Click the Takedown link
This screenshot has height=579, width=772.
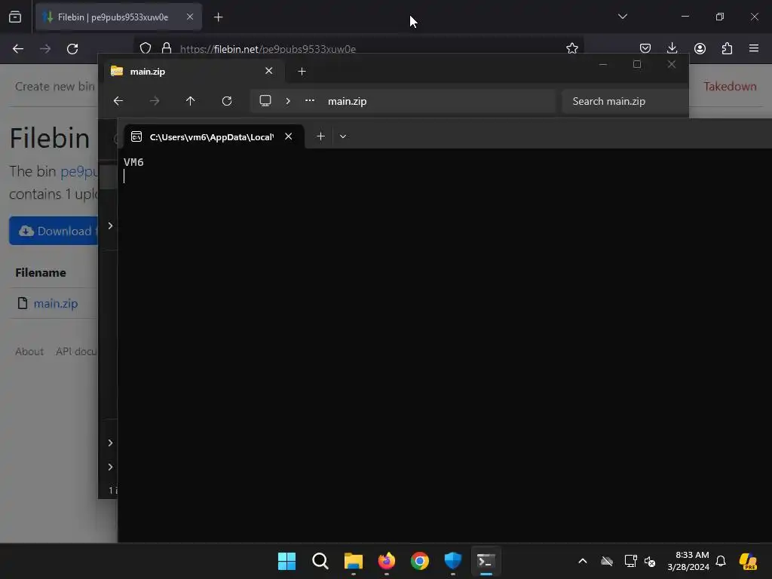coord(730,86)
